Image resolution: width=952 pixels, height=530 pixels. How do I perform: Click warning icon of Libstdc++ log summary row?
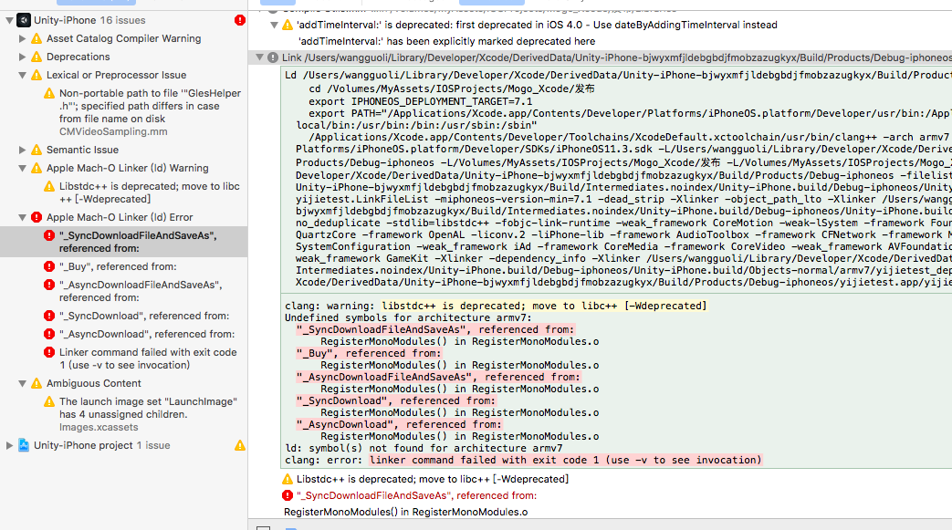288,479
